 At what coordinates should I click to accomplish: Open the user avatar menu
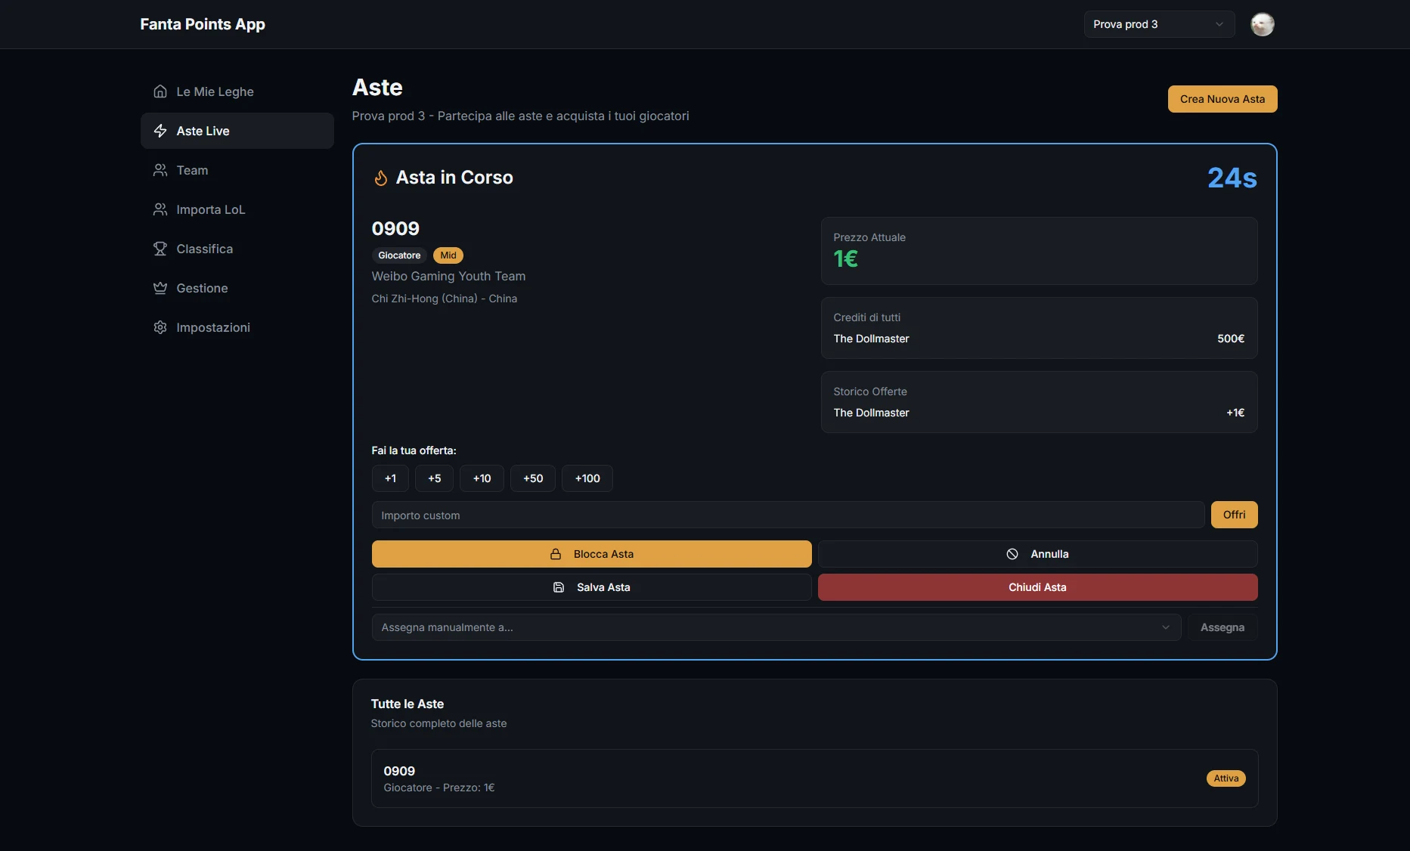coord(1263,24)
